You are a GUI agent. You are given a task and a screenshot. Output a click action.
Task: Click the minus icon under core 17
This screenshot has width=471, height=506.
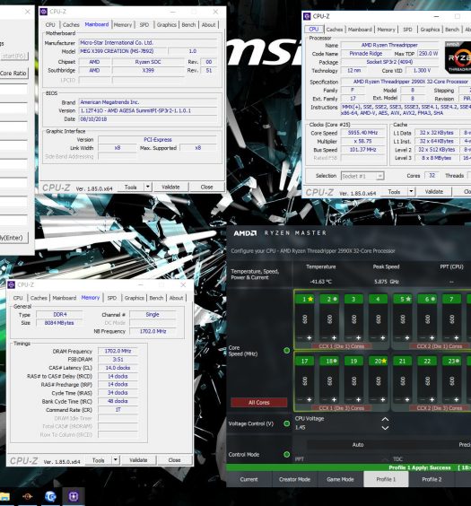(300, 399)
